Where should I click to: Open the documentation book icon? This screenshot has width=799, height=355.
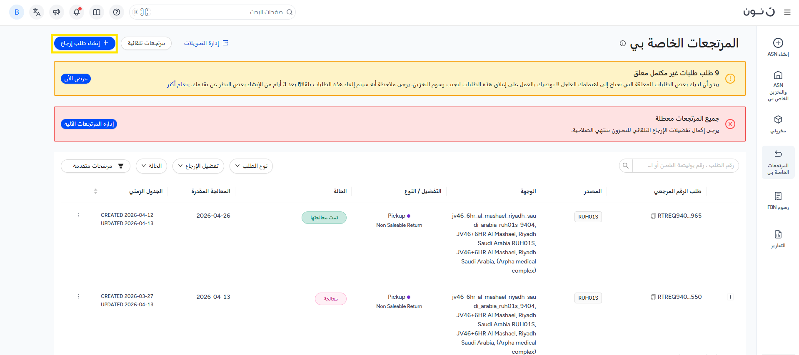click(x=97, y=12)
